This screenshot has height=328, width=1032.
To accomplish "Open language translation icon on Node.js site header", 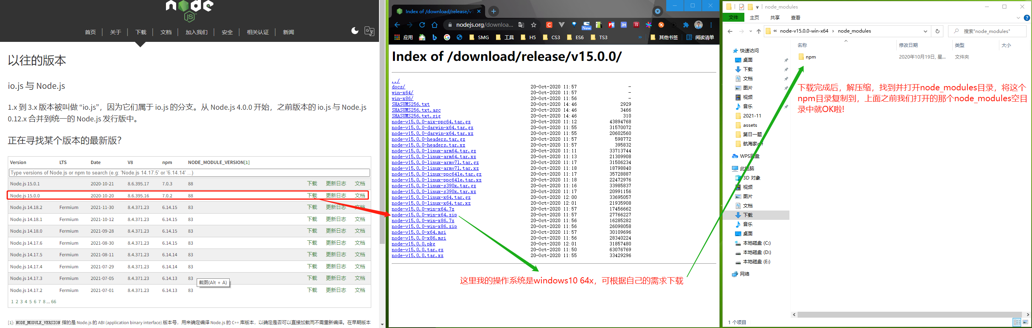I will pos(369,31).
